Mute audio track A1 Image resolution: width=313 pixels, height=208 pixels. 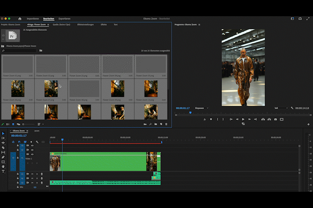pos(32,174)
